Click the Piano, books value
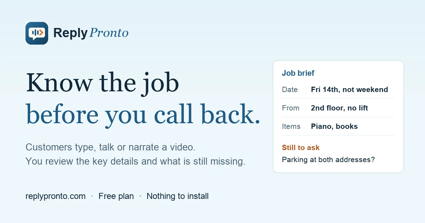The height and width of the screenshot is (223, 425). (334, 126)
